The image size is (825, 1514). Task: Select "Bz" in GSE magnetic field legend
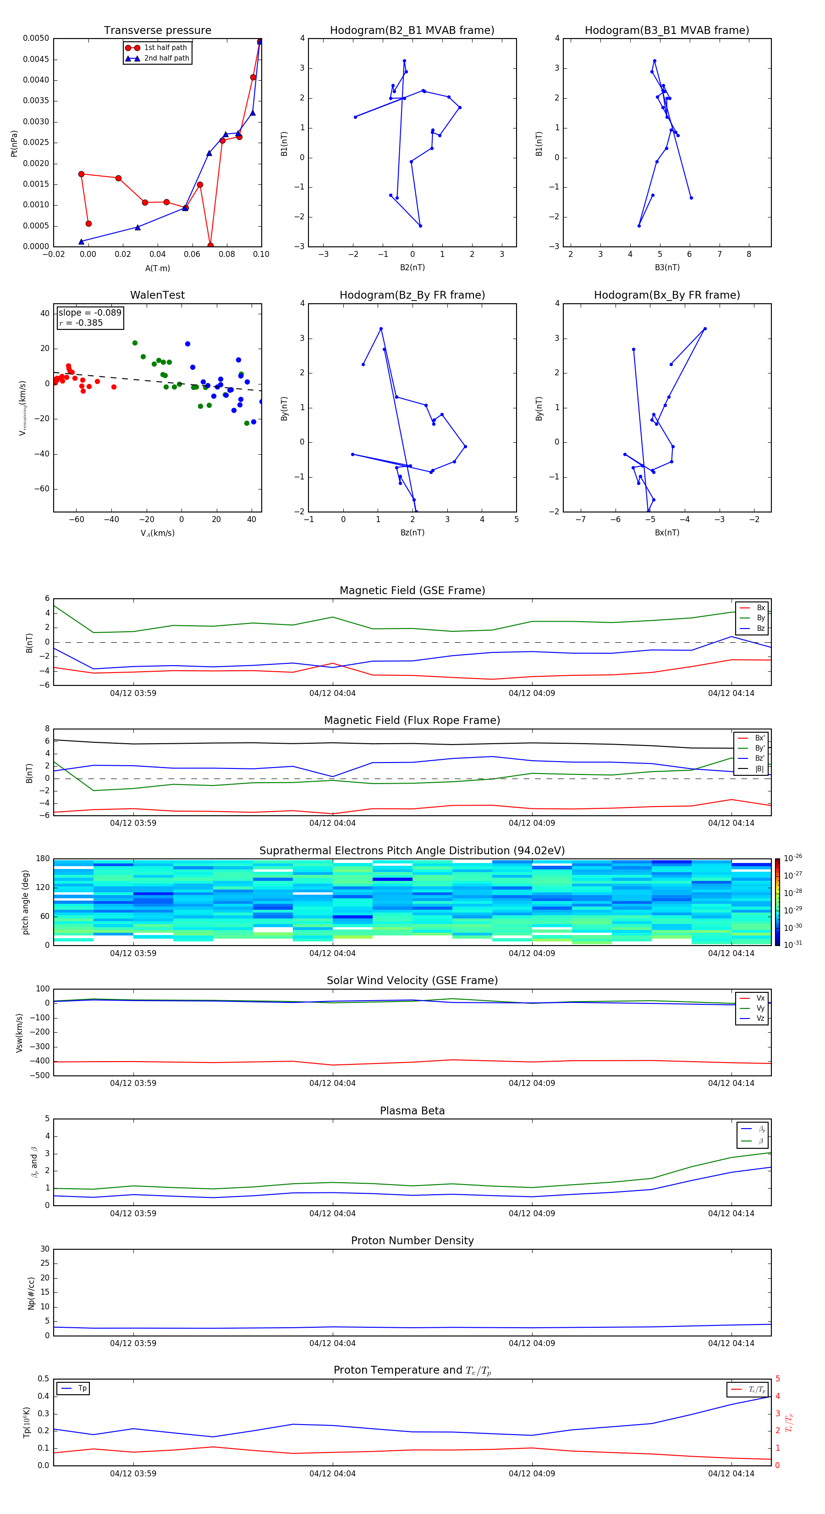[x=753, y=628]
